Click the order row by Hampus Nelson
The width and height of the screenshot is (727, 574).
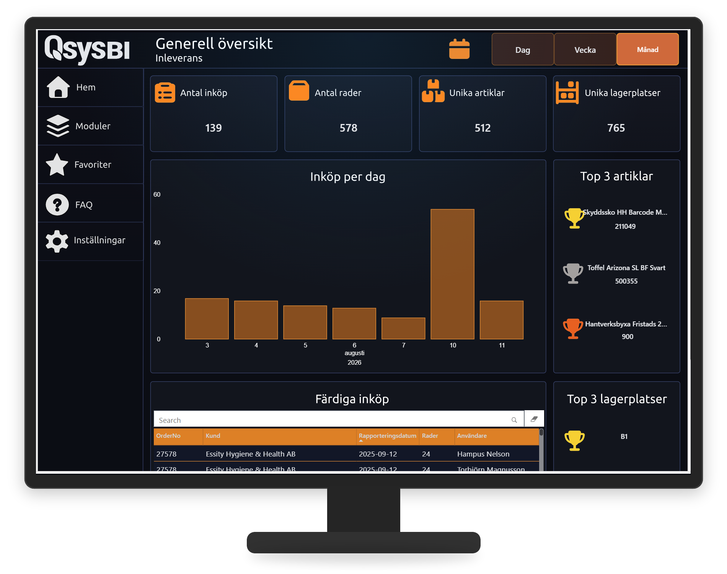(346, 454)
